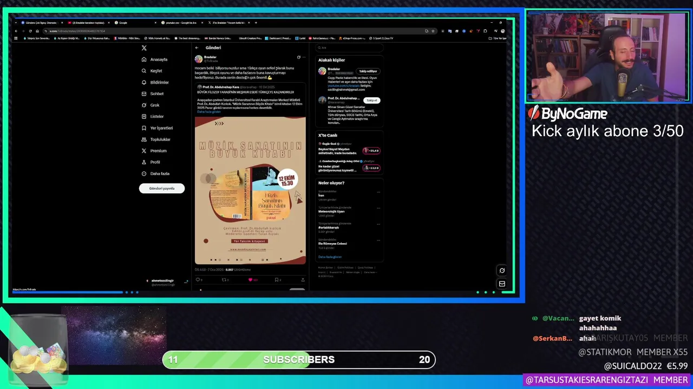Switch to first Gündem browser tab

point(42,23)
